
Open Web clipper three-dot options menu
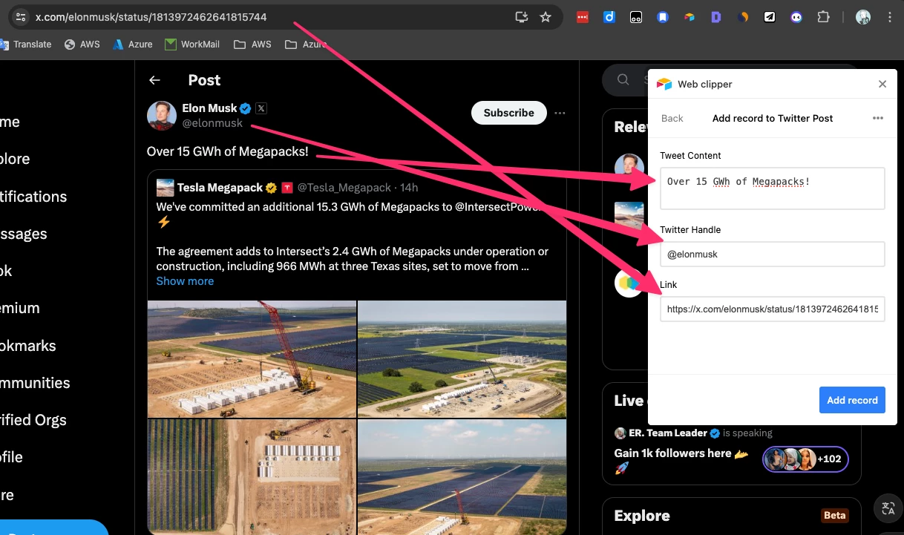point(878,118)
